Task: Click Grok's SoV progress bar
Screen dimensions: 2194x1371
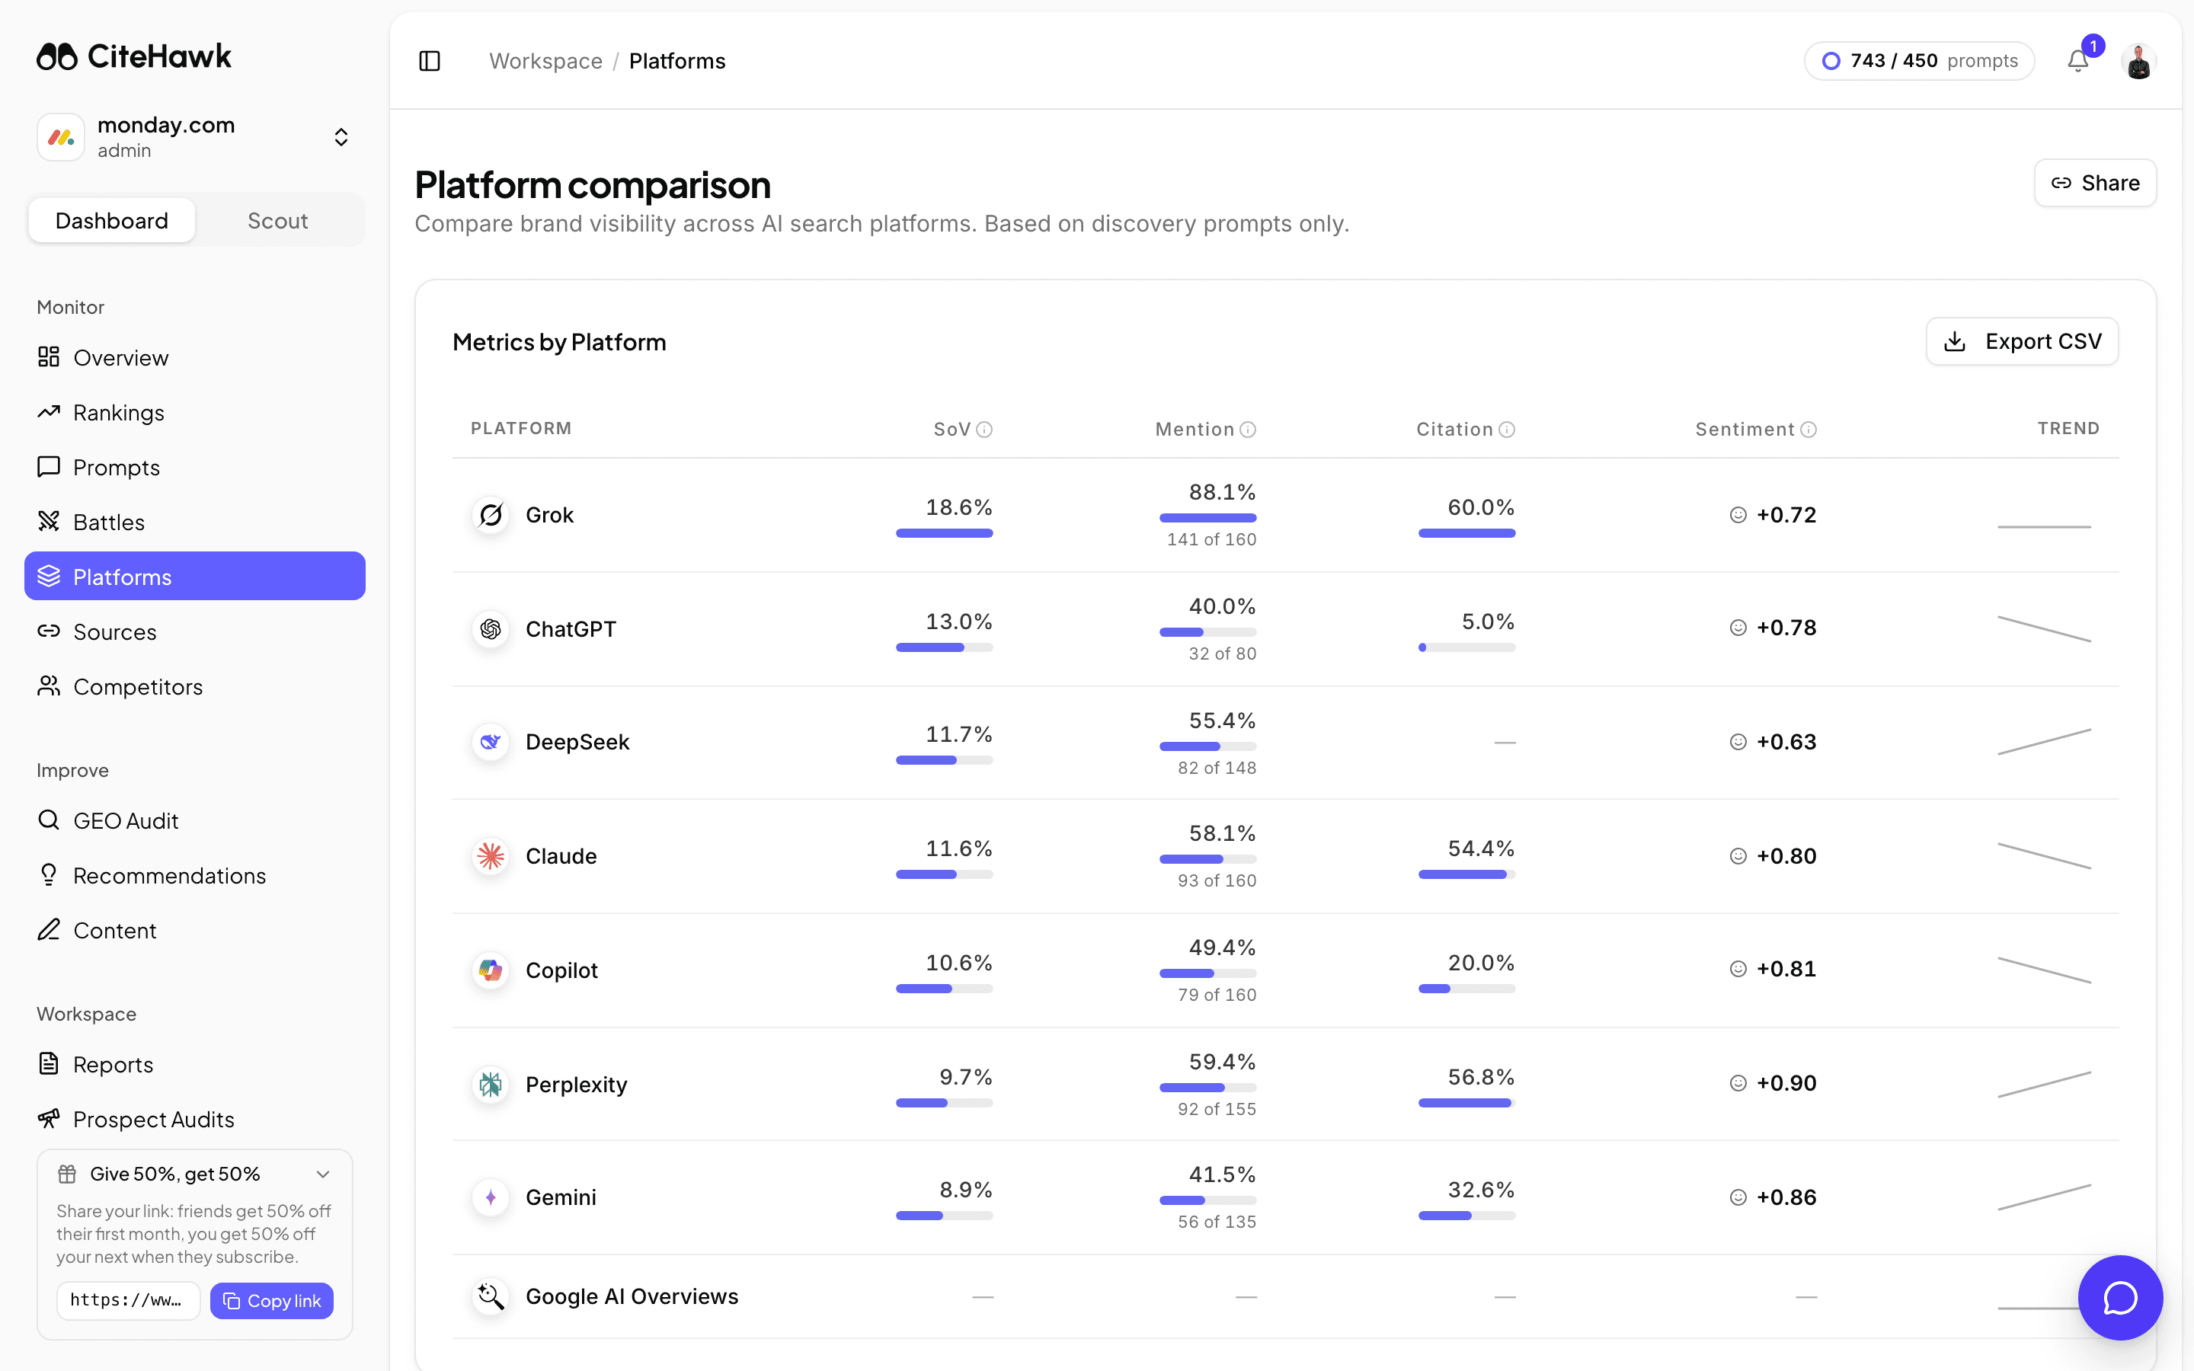Action: (944, 533)
